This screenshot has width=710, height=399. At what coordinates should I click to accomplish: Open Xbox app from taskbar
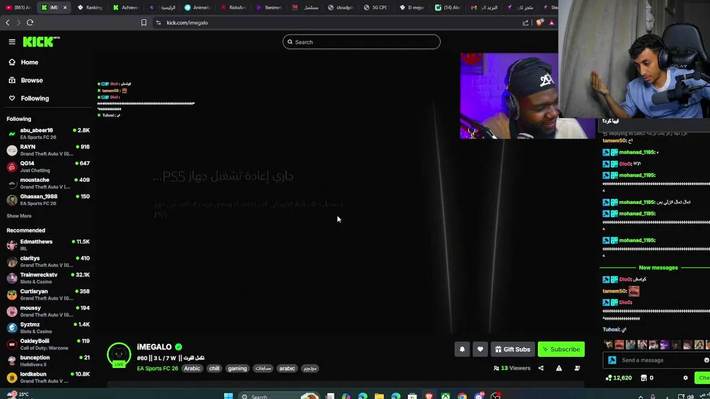pos(445,396)
